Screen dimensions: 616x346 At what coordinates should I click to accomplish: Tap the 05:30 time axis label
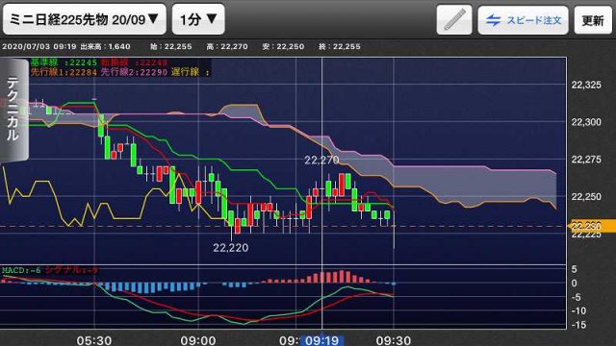coord(94,340)
